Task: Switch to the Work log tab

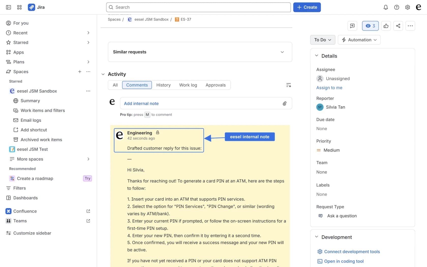Action: tap(188, 85)
